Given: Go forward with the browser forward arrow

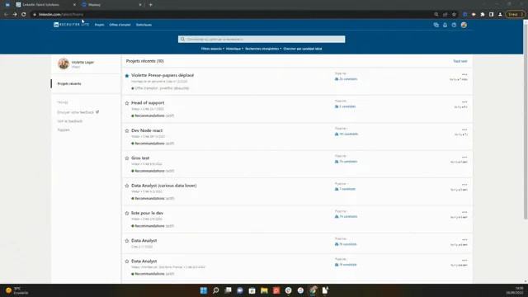Looking at the screenshot, I should (15, 15).
